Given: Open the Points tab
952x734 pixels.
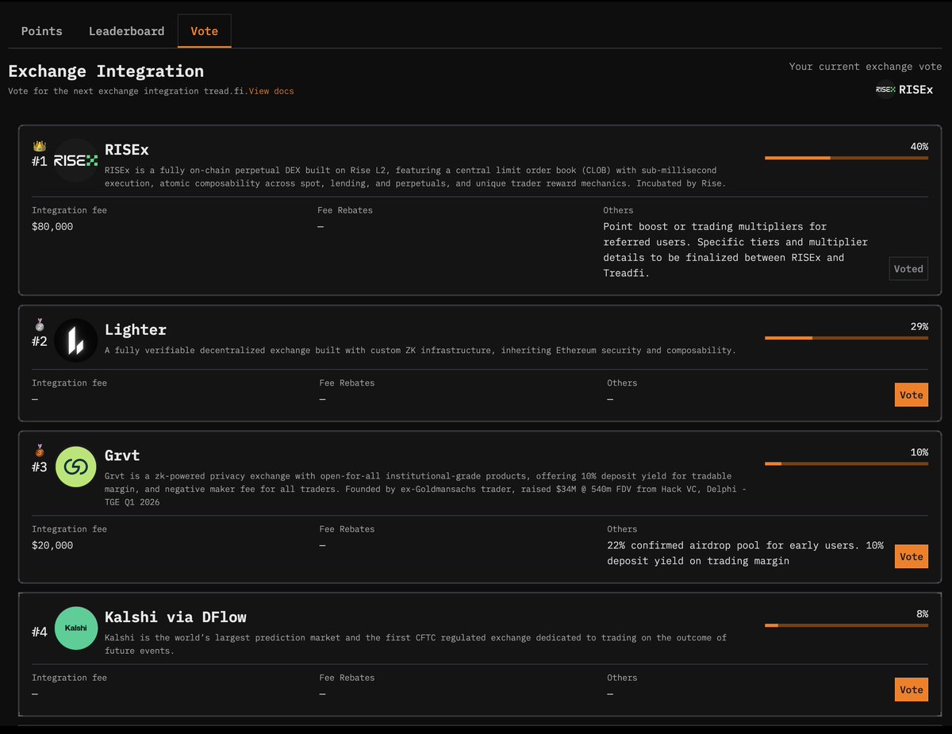Looking at the screenshot, I should click(x=41, y=31).
